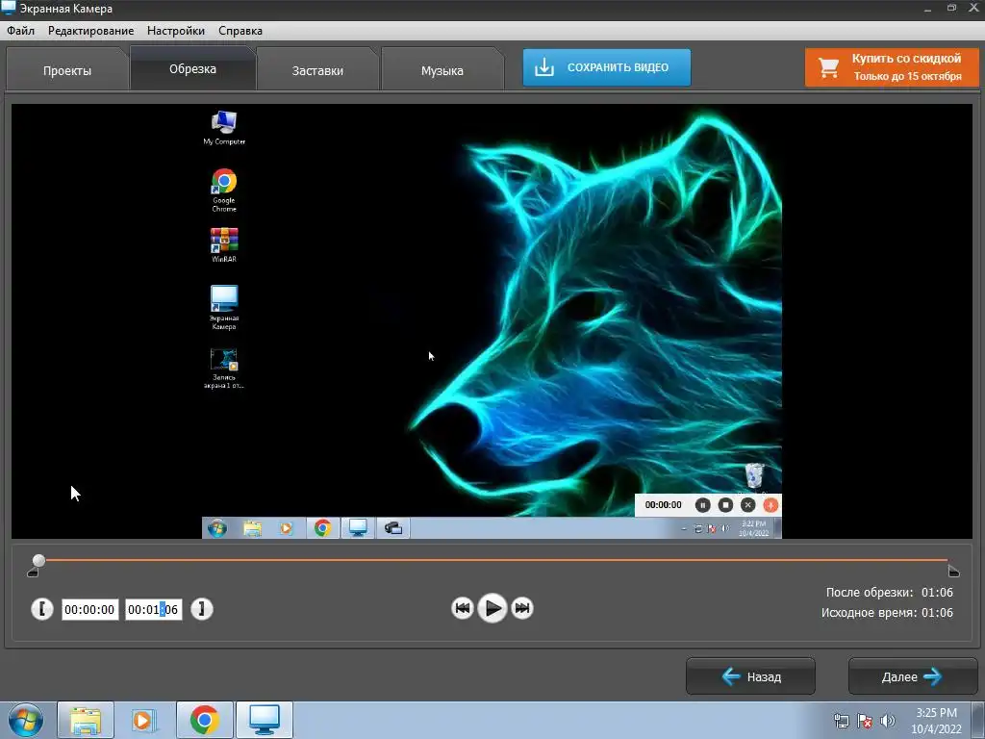Click the taskbar clock showing 3:25 PM
The height and width of the screenshot is (739, 985).
(x=936, y=720)
